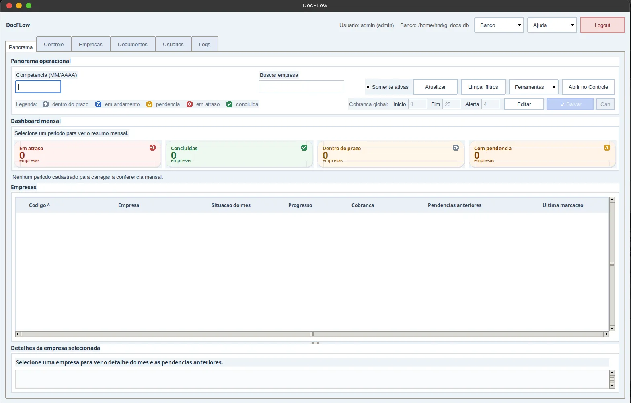Click the 'Dentro do prazo' summary card

pos(391,154)
